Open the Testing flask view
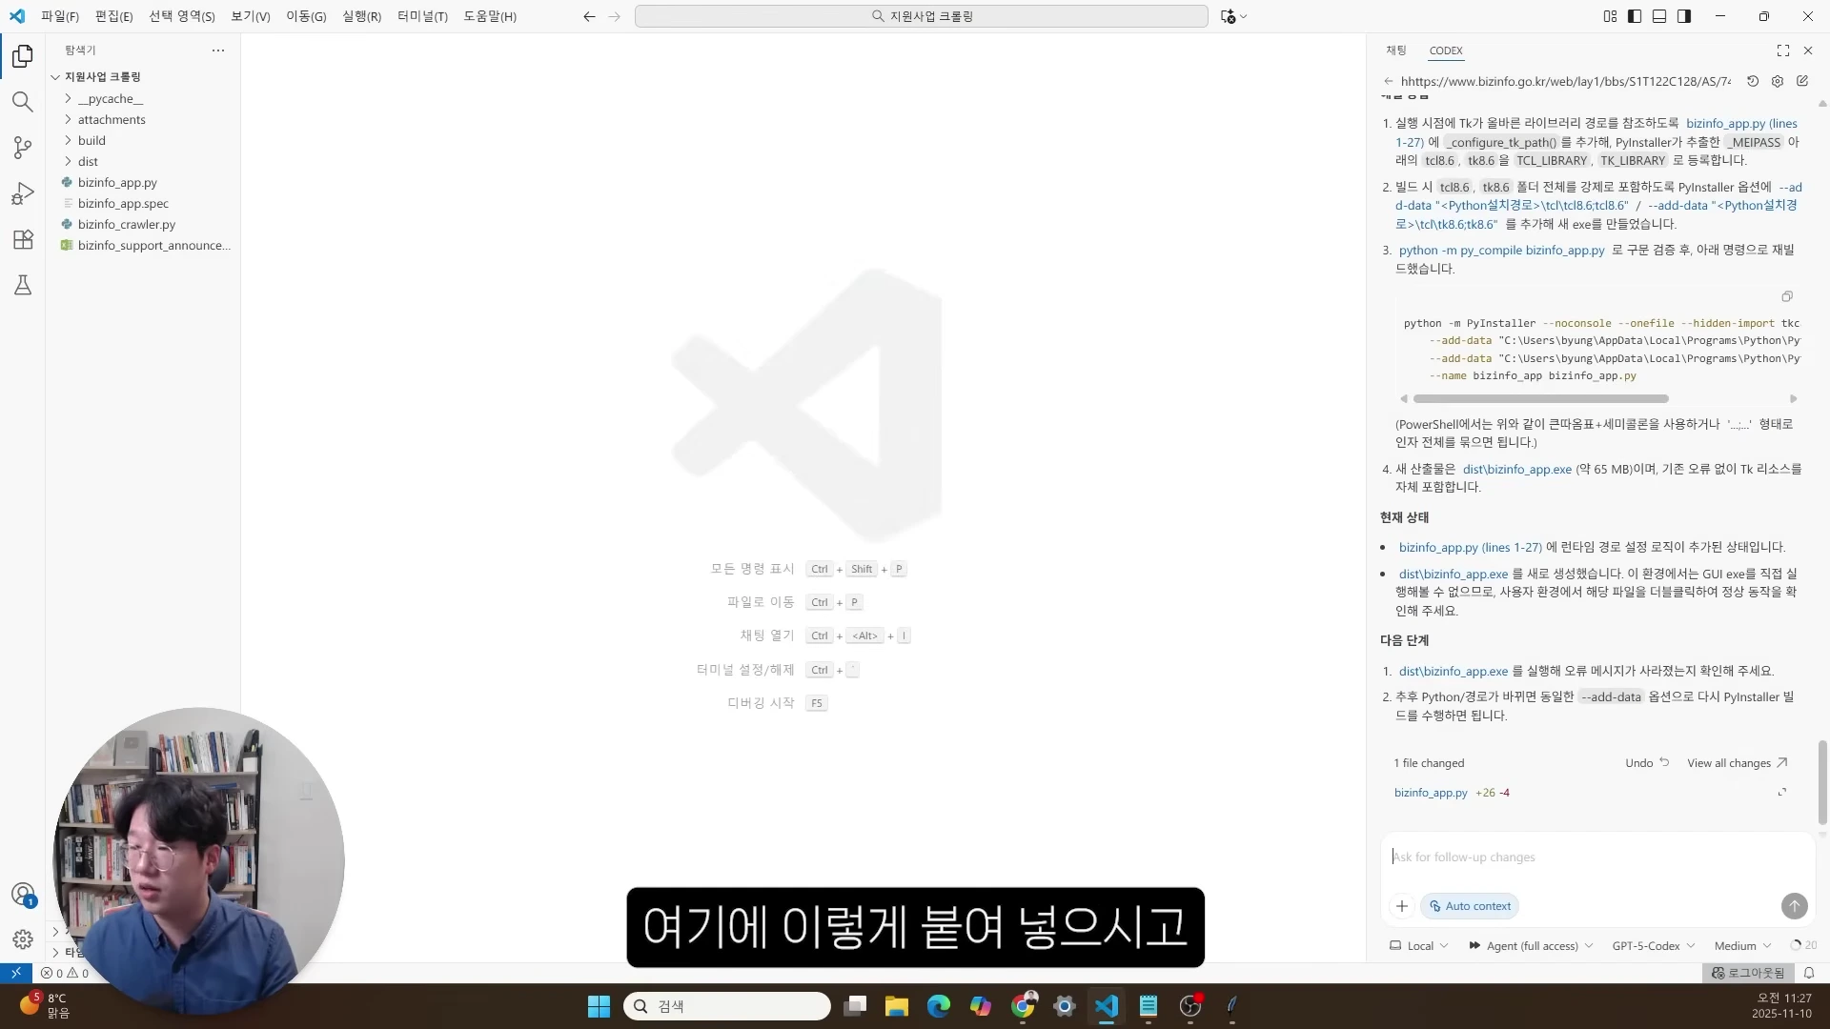 point(23,285)
